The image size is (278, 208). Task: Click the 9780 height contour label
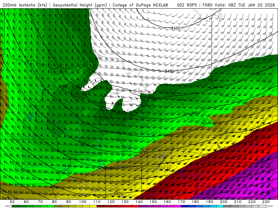coord(110,168)
